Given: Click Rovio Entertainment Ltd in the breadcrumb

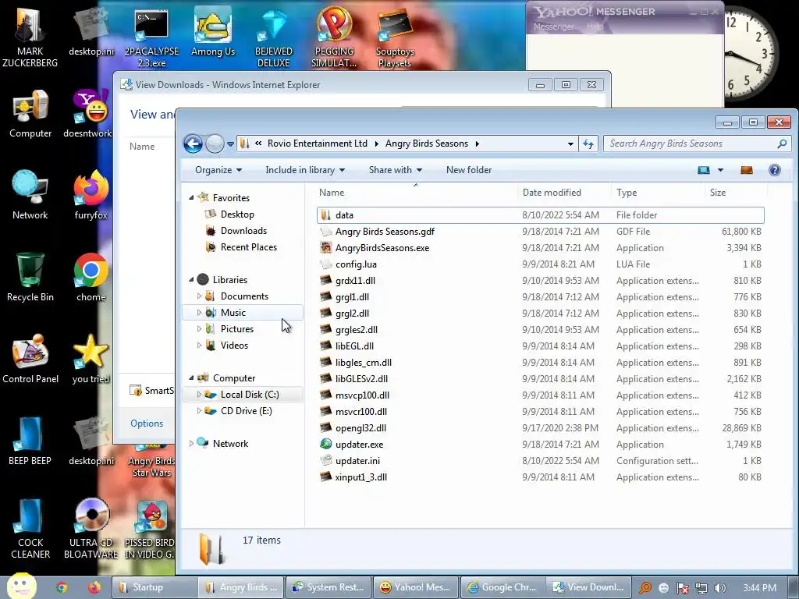Looking at the screenshot, I should pos(317,144).
